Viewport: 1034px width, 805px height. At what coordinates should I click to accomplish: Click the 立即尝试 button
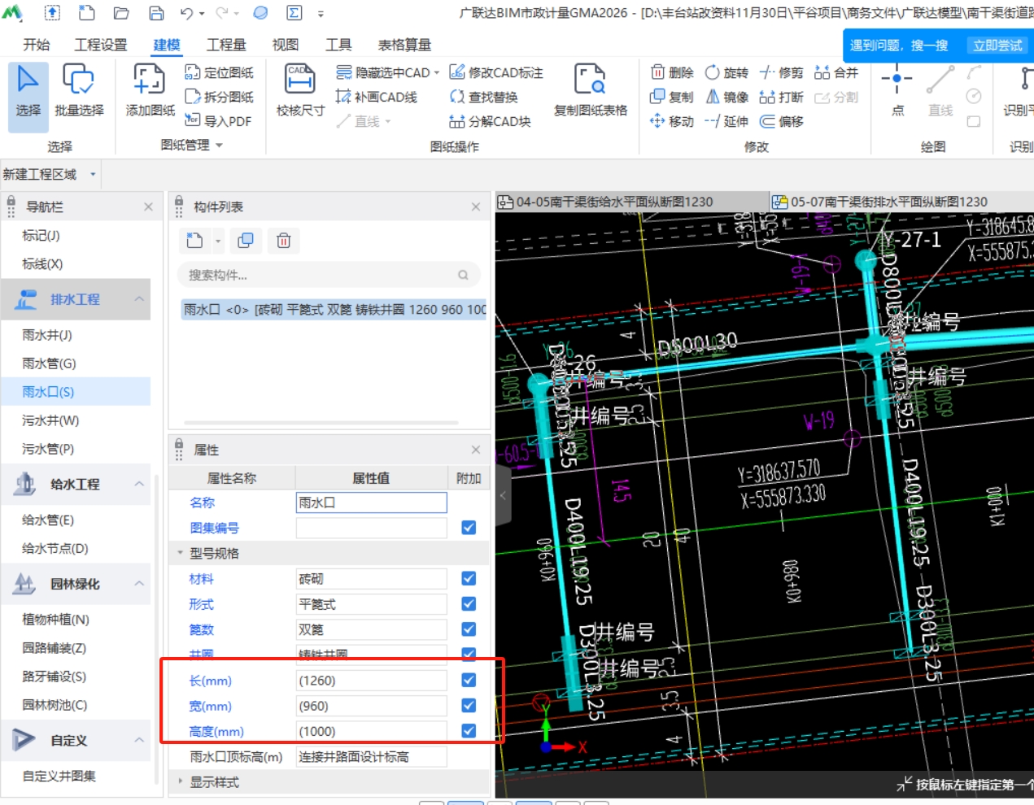tap(997, 46)
